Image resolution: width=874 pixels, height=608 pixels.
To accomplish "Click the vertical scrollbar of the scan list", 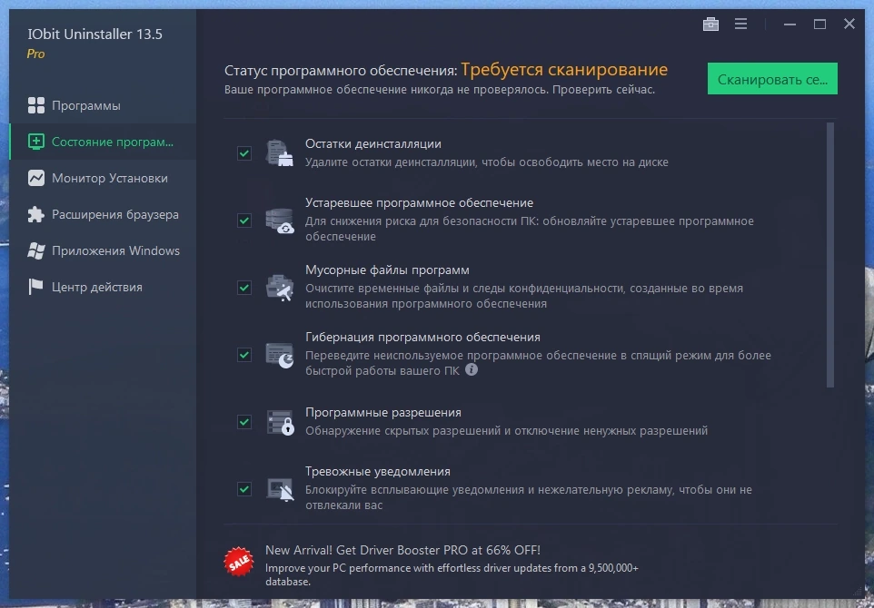I will pos(830,255).
